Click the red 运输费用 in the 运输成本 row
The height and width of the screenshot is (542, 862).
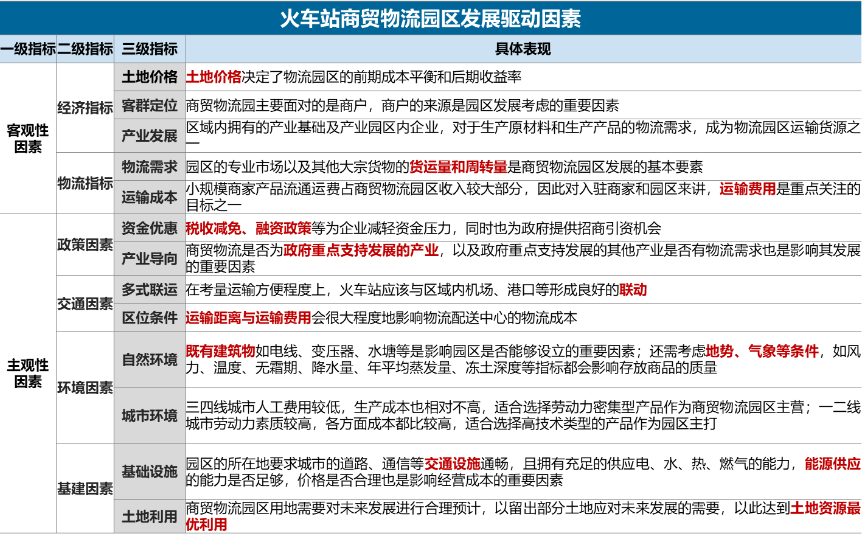[x=748, y=189]
